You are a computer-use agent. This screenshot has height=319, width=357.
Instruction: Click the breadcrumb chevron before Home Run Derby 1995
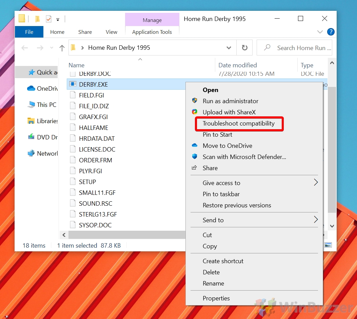pos(83,48)
